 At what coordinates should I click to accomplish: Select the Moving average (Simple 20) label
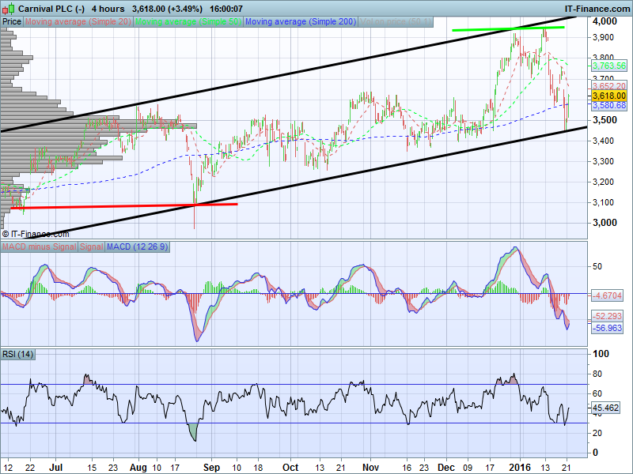pyautogui.click(x=78, y=21)
